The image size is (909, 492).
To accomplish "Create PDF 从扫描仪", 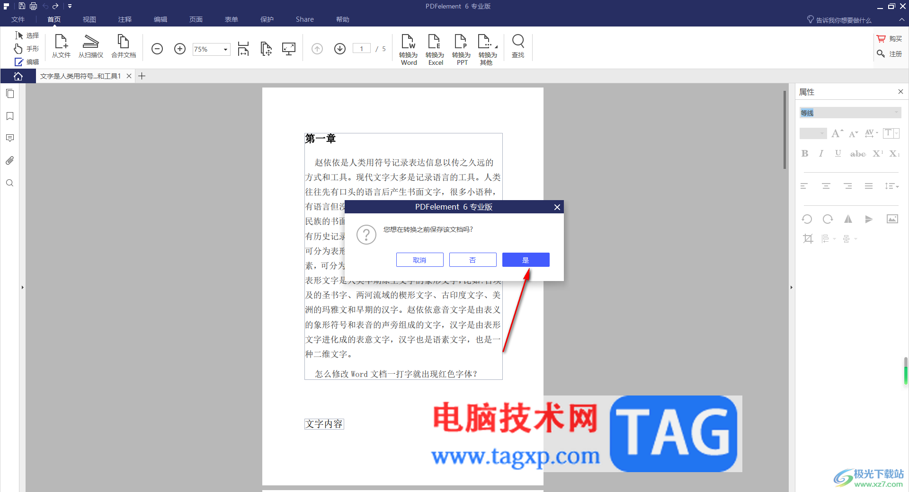I will point(91,46).
